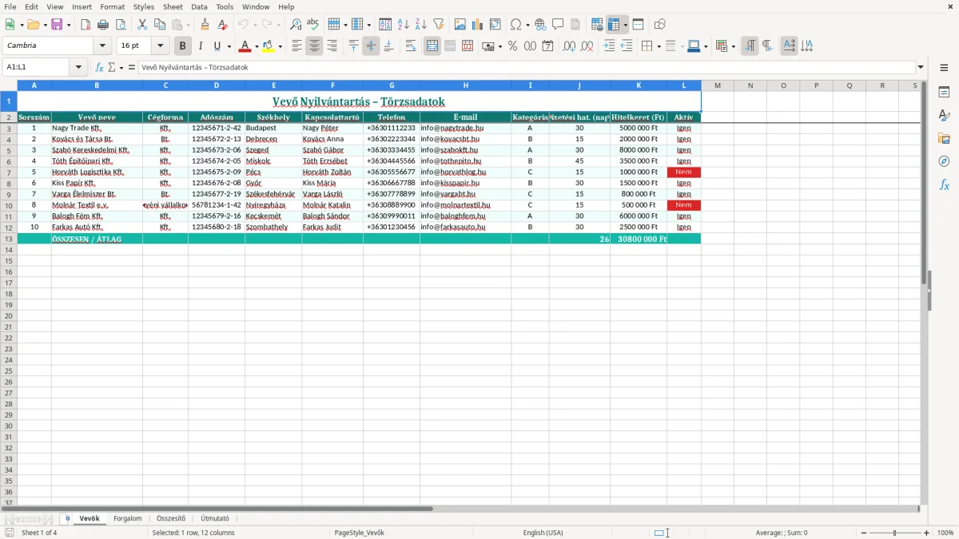Open the Styles menu
This screenshot has height=539, width=959.
144,6
